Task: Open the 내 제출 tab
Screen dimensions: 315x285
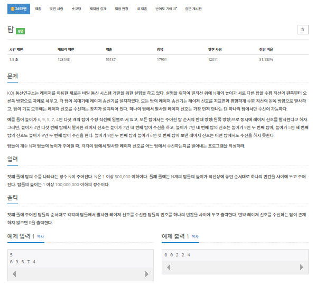Action: (x=142, y=9)
